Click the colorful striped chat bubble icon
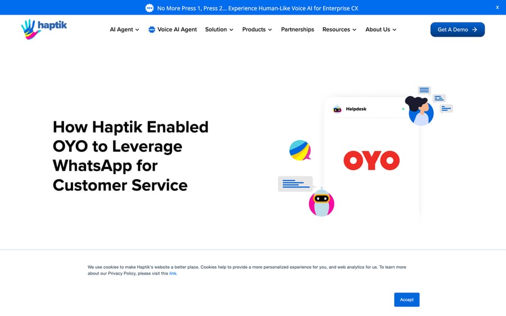Image resolution: width=506 pixels, height=316 pixels. [300, 150]
